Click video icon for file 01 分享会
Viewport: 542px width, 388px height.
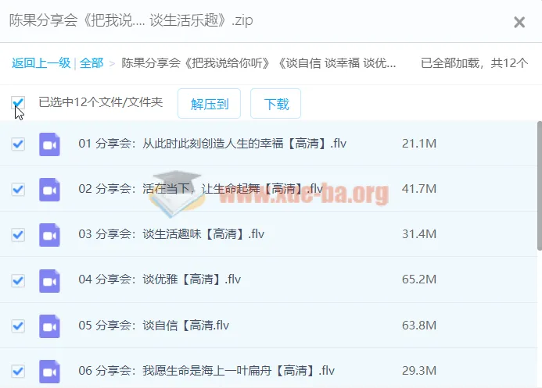pyautogui.click(x=50, y=144)
